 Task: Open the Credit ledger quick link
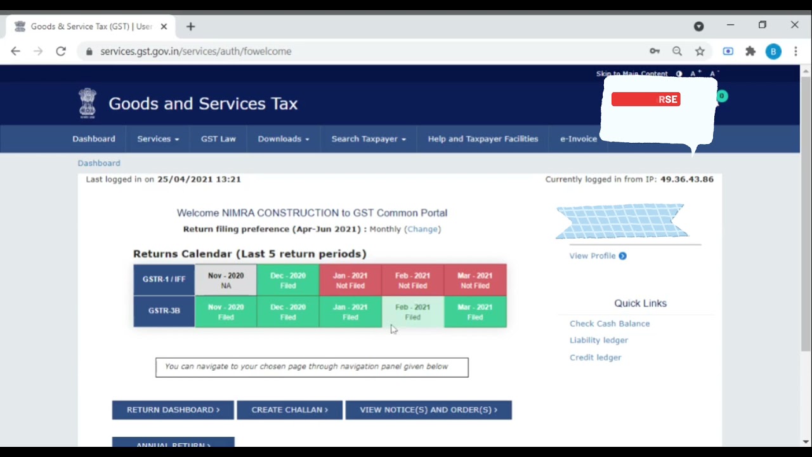[595, 357]
